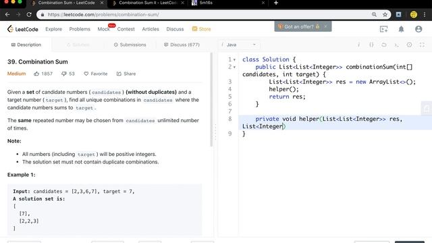The image size is (432, 243).
Task: Click the panel divider handle
Action: 215,132
